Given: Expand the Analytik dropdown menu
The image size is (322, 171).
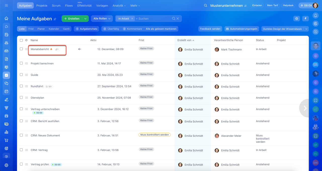Looking at the screenshot, I should 119,6.
